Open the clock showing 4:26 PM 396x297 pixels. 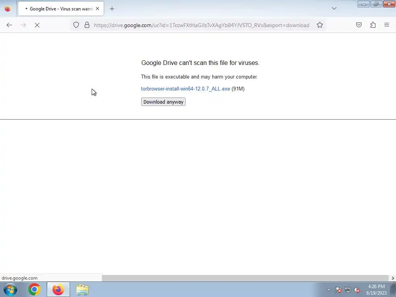click(376, 290)
